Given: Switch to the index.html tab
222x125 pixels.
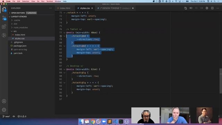Looking at the screenshot, I should 65,8.
